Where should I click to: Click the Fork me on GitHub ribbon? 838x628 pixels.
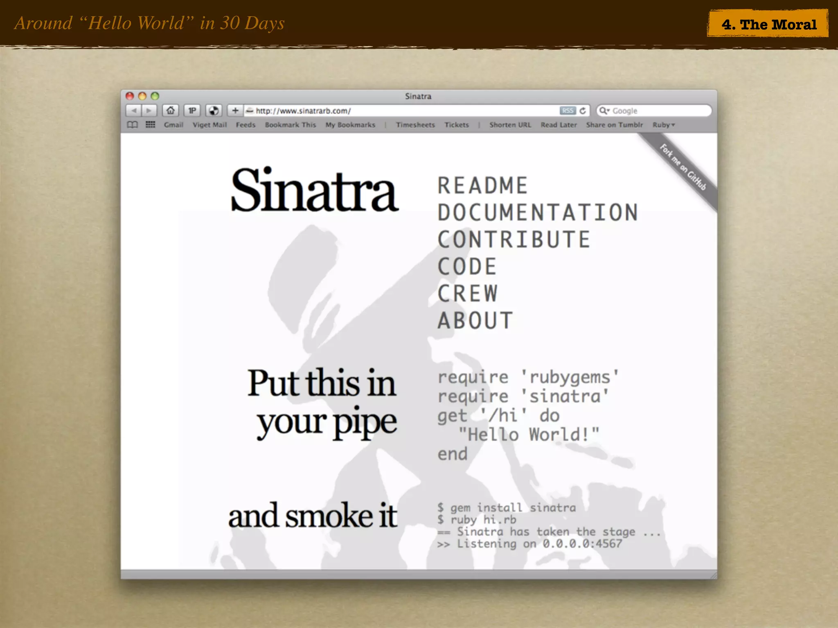click(683, 168)
